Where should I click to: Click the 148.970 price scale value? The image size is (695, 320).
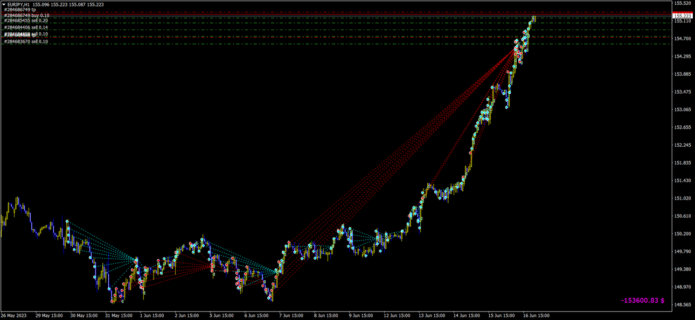tap(683, 287)
